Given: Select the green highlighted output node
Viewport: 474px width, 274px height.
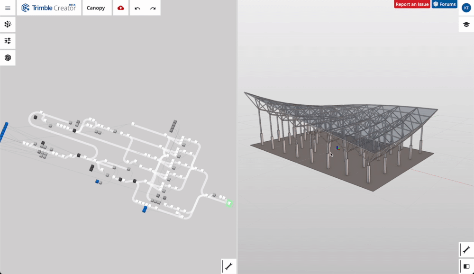Looking at the screenshot, I should pyautogui.click(x=229, y=203).
